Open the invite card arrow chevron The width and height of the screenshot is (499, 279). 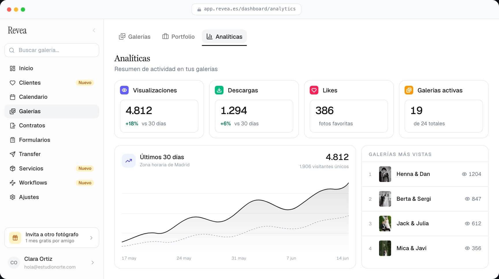(91, 238)
